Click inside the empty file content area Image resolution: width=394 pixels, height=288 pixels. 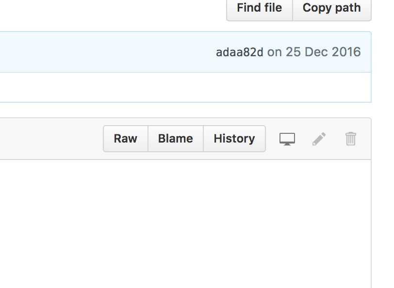coord(185,224)
